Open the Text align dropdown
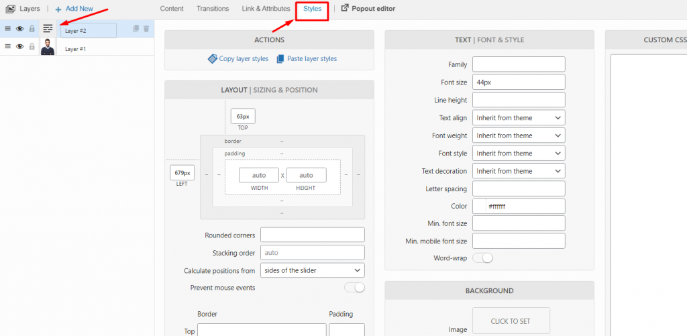Screen dimensions: 687x336 (x=519, y=118)
